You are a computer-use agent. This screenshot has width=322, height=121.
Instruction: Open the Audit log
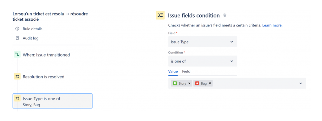tap(31, 38)
